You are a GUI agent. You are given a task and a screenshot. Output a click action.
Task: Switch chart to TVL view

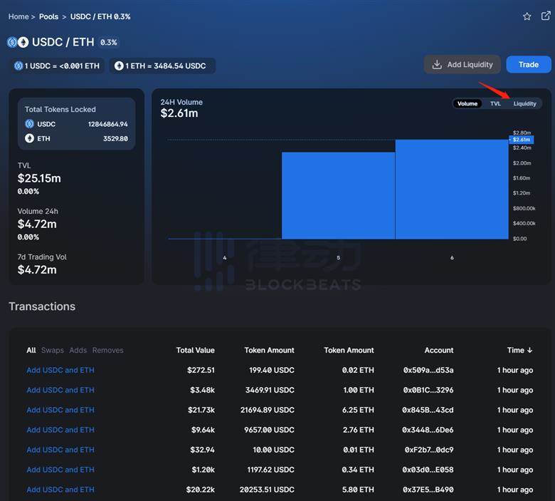(495, 103)
